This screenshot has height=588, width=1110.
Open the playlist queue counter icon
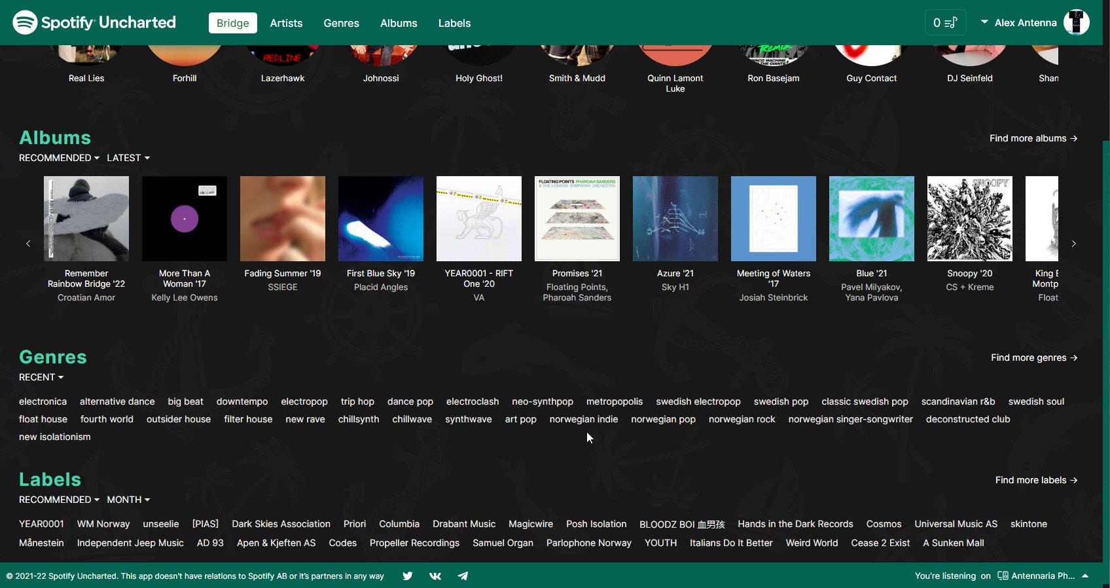945,23
